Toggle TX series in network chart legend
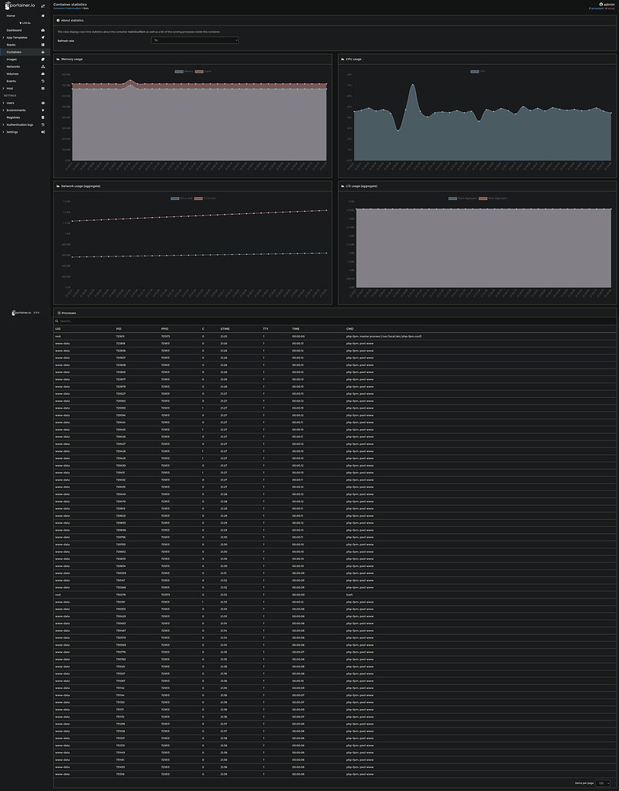Image resolution: width=619 pixels, height=791 pixels. [x=205, y=199]
